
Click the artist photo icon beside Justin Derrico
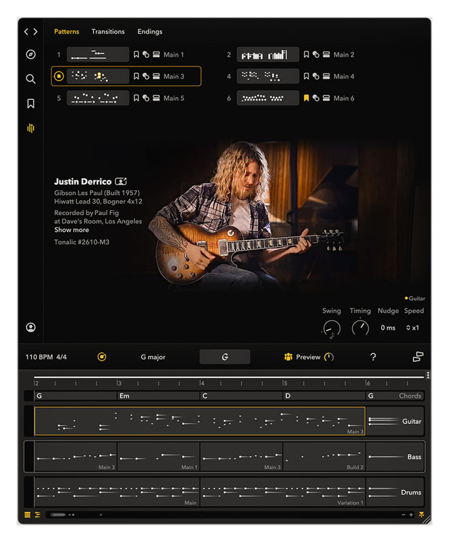pos(121,182)
